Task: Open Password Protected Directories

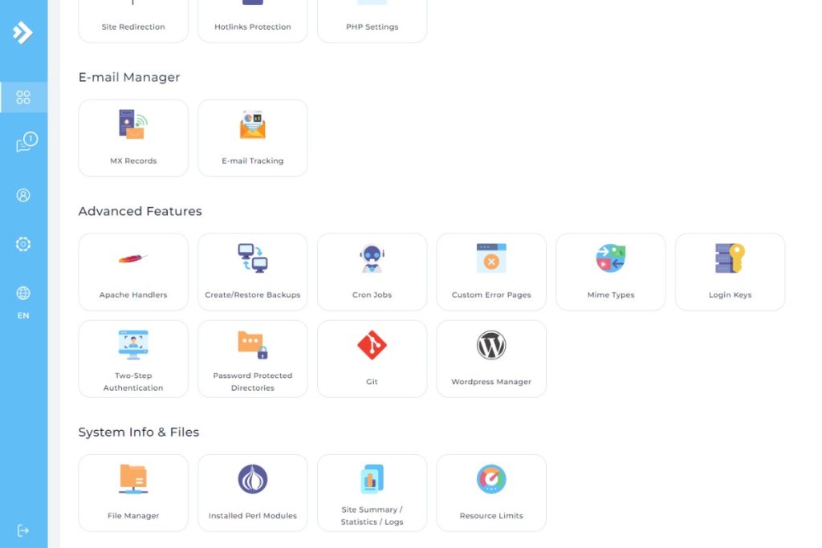Action: click(x=252, y=358)
